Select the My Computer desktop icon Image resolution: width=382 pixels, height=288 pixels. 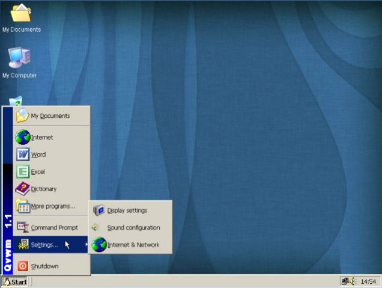(x=19, y=58)
